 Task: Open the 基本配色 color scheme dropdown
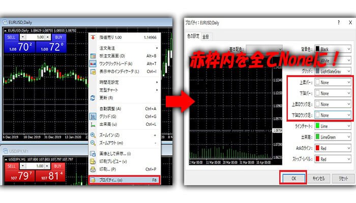point(264,49)
